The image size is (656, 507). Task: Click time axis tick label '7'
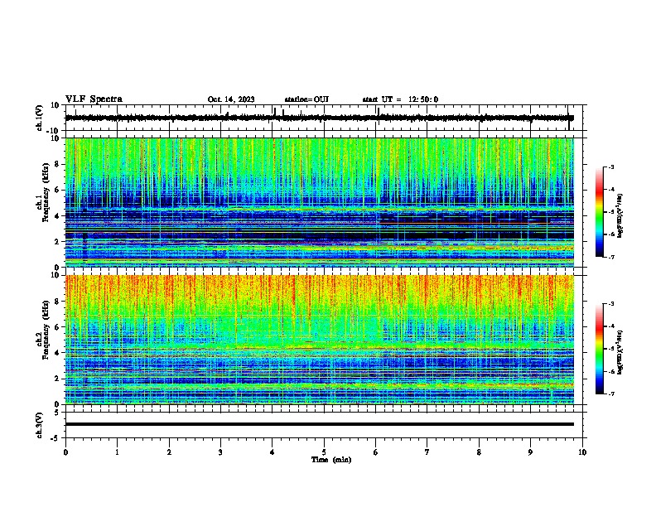427,452
